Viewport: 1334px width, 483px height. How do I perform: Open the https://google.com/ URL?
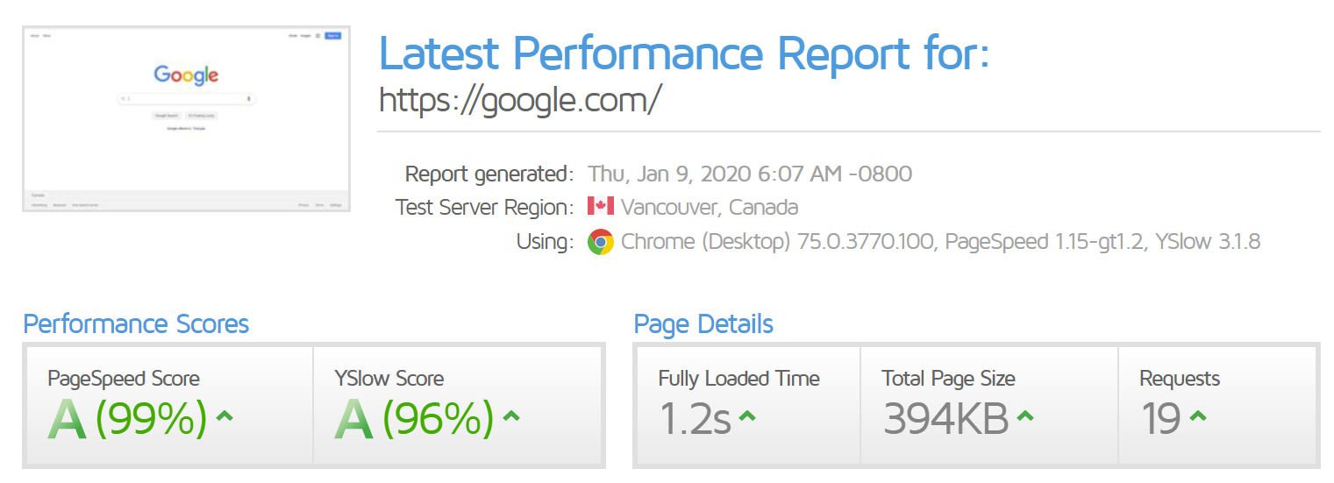pos(519,100)
